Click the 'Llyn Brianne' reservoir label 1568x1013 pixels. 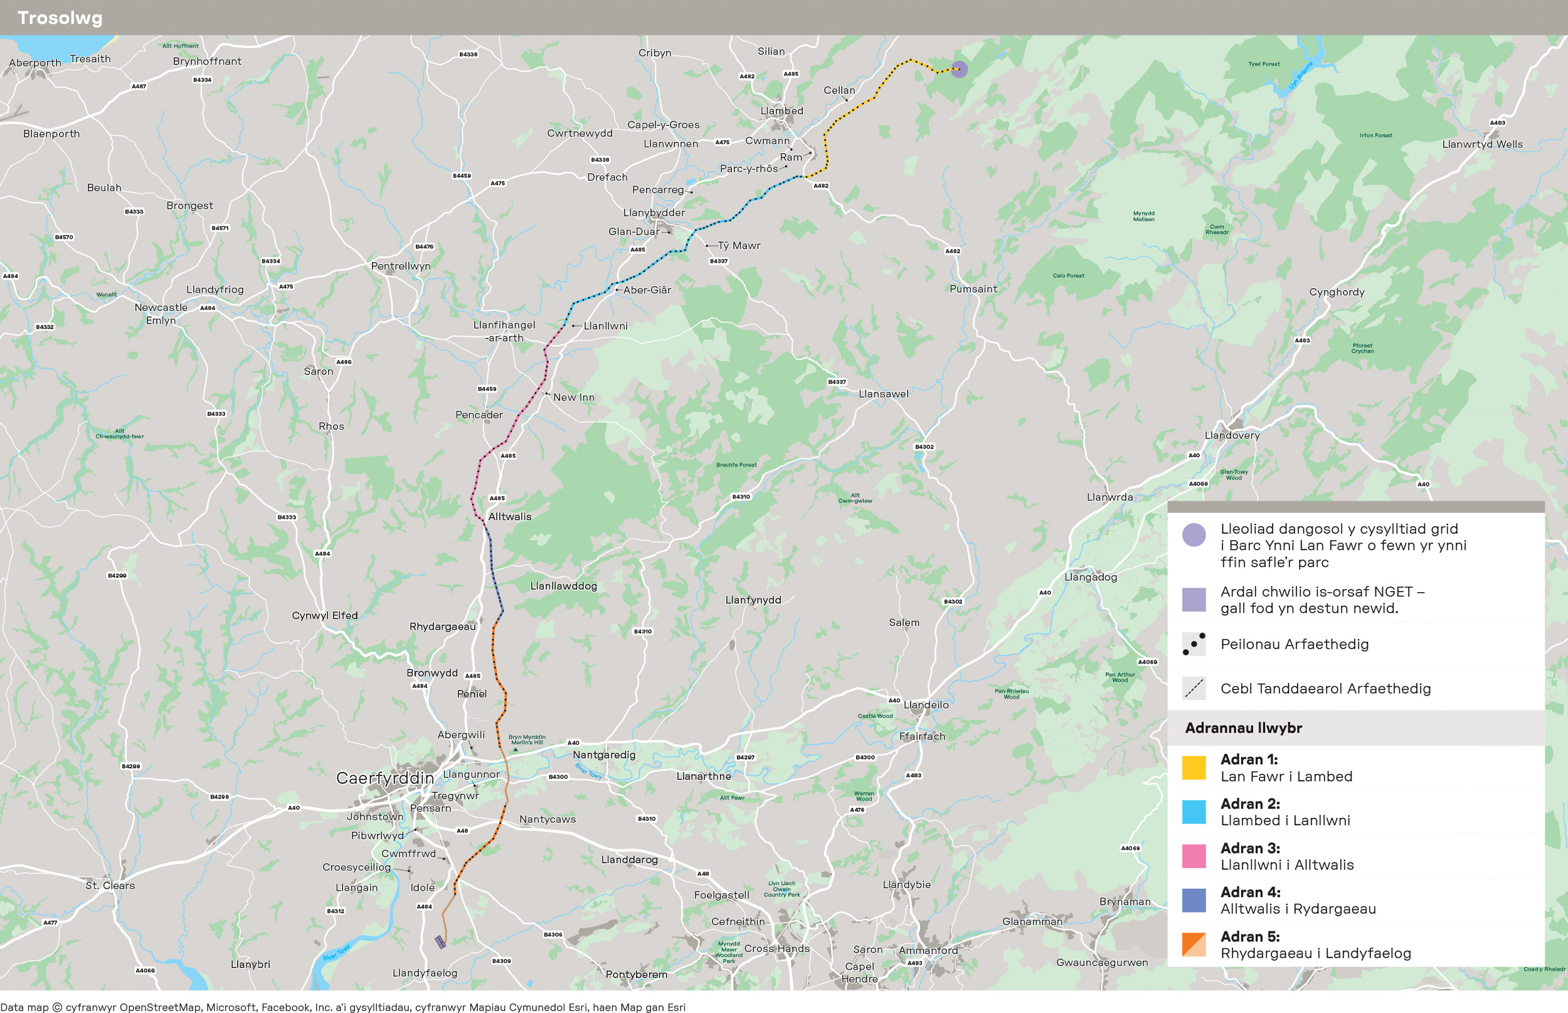point(1300,76)
